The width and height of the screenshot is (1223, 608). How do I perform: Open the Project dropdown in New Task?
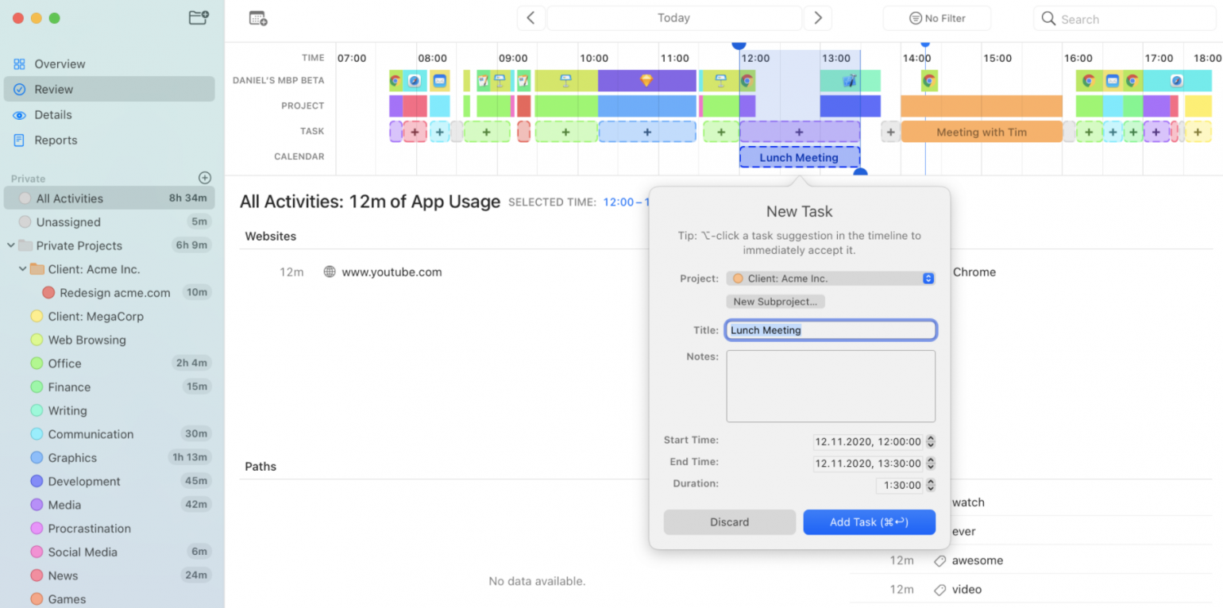pos(928,278)
